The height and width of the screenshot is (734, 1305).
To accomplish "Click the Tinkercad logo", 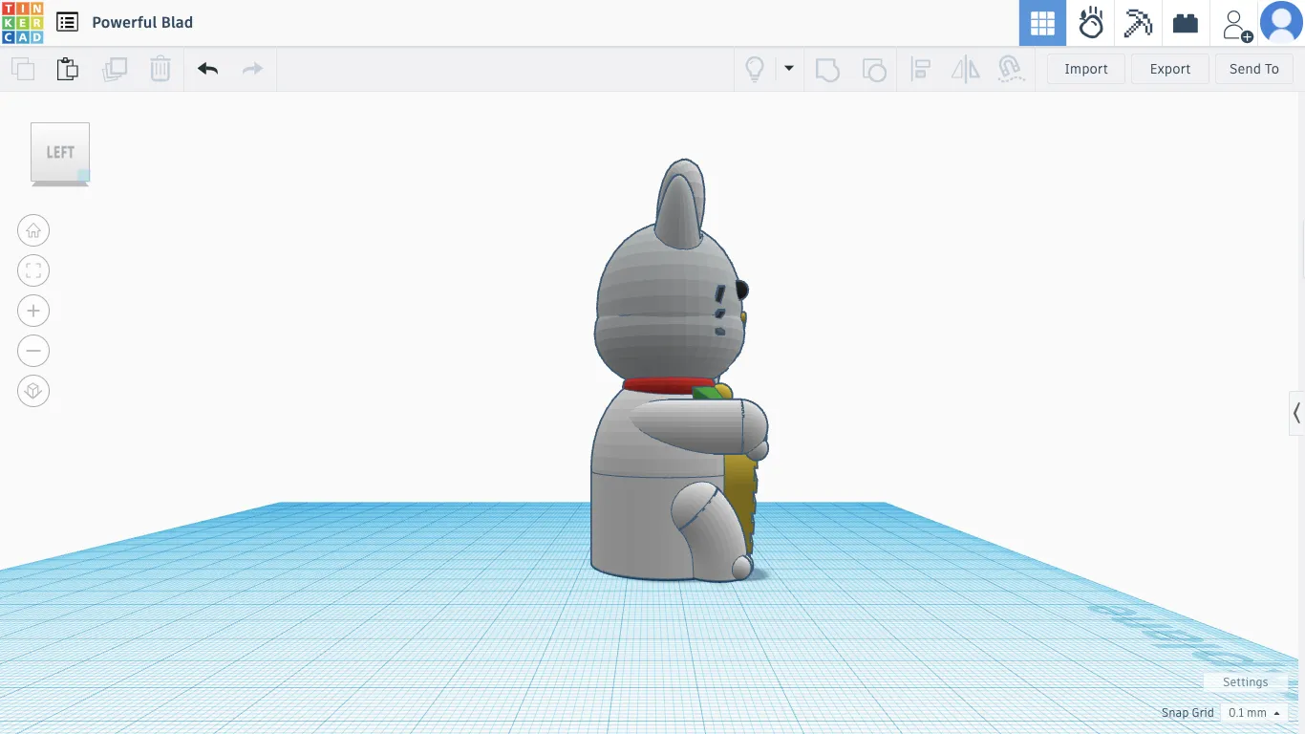I will (x=22, y=23).
